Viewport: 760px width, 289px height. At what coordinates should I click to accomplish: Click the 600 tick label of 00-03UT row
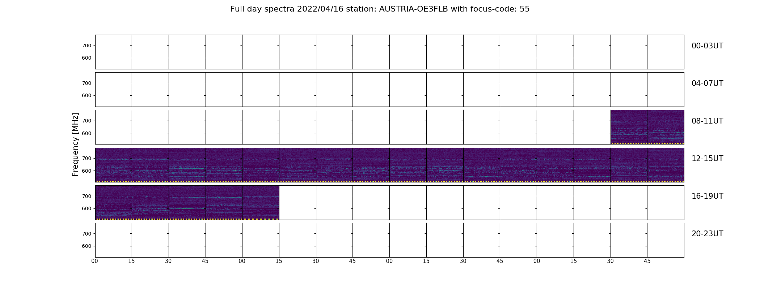[86, 58]
